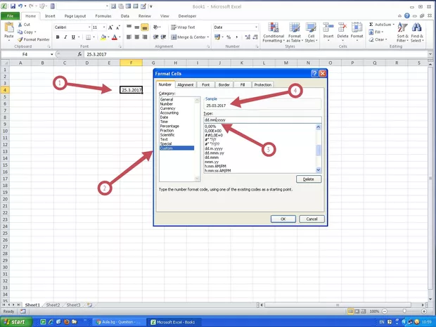The height and width of the screenshot is (327, 436).
Task: Expand the font size dropdown
Action: tap(104, 27)
